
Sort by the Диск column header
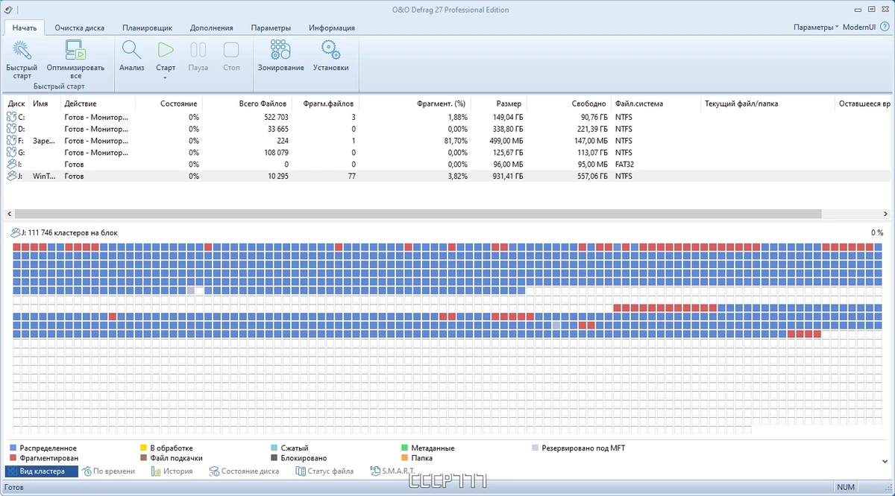pos(16,104)
